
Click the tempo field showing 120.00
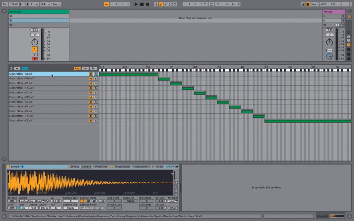tap(14, 4)
